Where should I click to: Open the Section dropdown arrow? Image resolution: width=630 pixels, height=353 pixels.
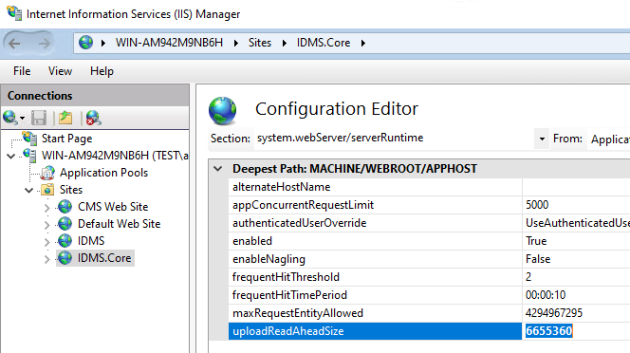click(x=542, y=139)
